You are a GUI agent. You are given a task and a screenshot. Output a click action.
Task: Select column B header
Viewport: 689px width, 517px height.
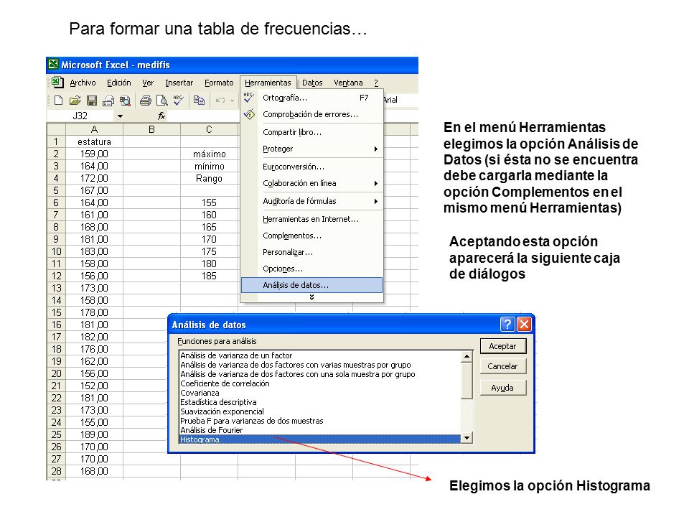[x=151, y=130]
